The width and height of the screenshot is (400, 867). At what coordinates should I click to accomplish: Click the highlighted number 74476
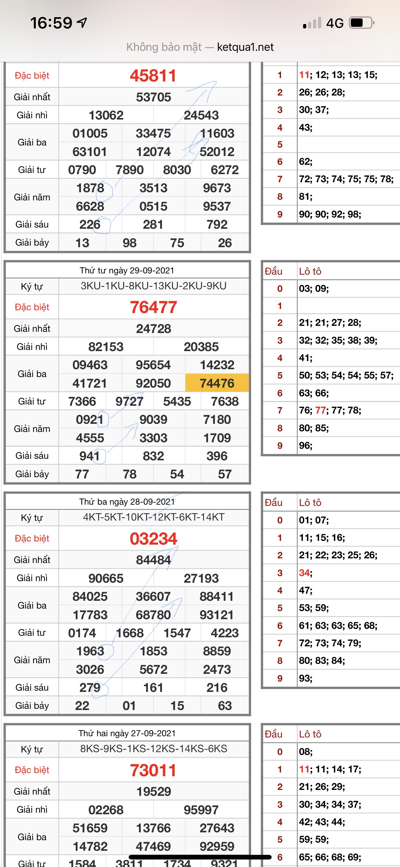coord(217,383)
